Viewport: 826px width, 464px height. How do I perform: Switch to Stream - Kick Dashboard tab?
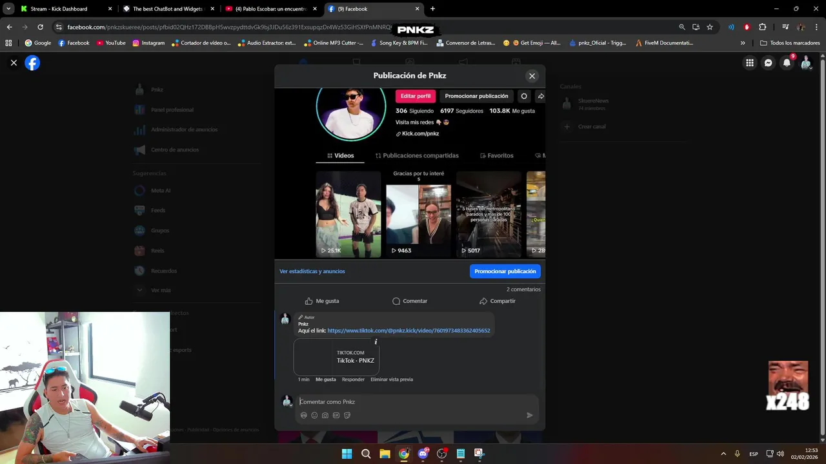pyautogui.click(x=66, y=9)
